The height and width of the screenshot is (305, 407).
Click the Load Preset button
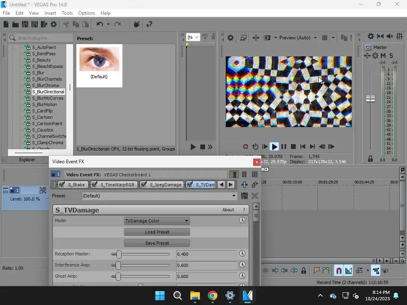157,232
